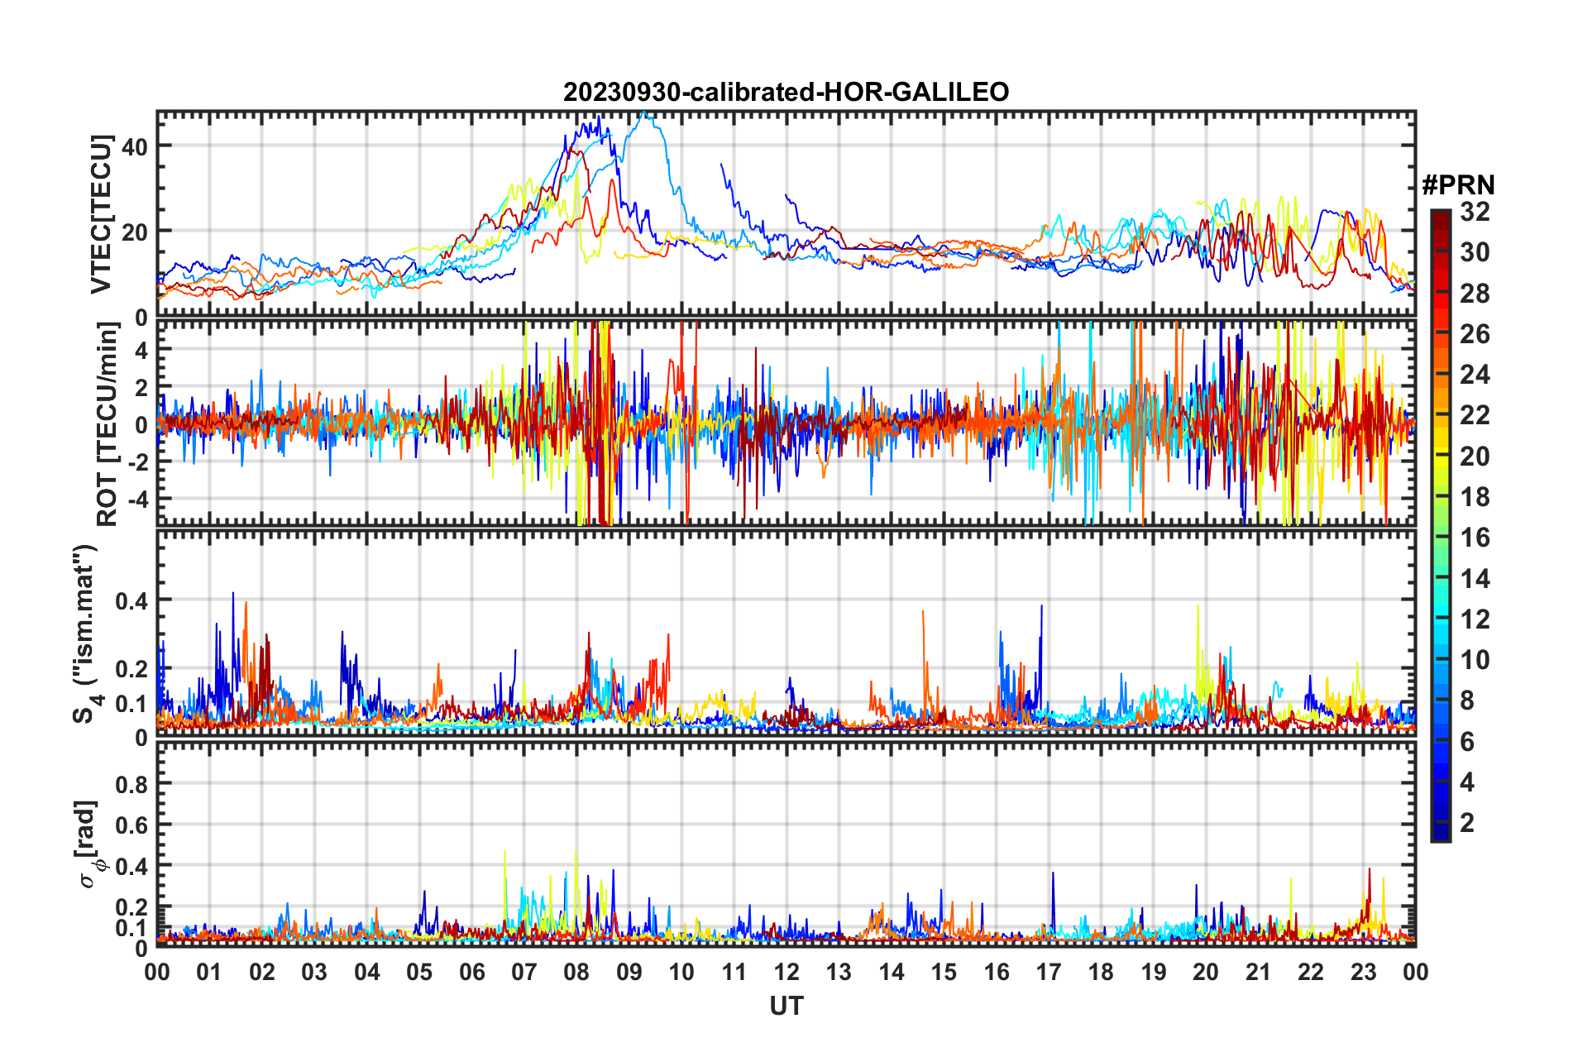Select UT axis hour tick 17

coord(1049,972)
